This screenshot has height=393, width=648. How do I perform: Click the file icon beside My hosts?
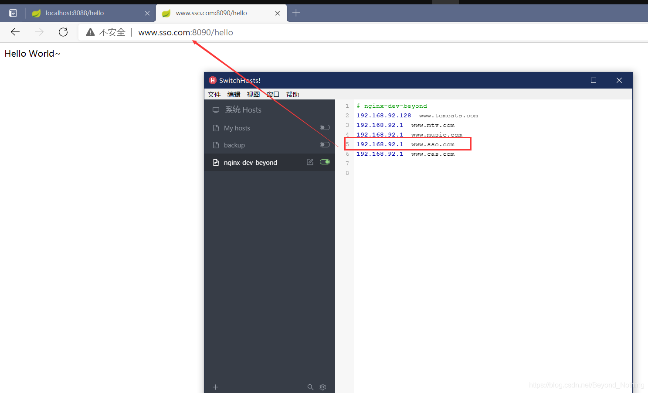coord(216,128)
